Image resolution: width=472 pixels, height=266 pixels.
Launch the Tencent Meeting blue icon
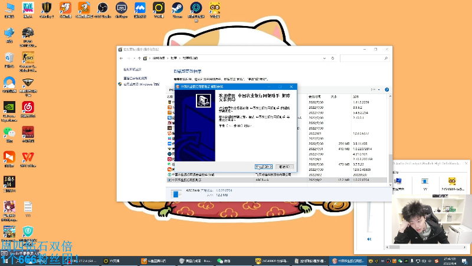click(x=140, y=10)
